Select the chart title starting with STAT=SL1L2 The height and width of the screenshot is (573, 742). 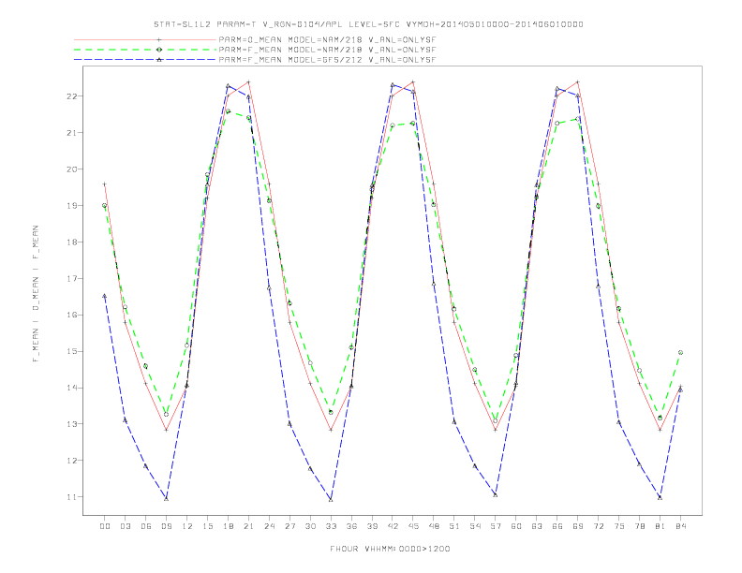pos(368,24)
